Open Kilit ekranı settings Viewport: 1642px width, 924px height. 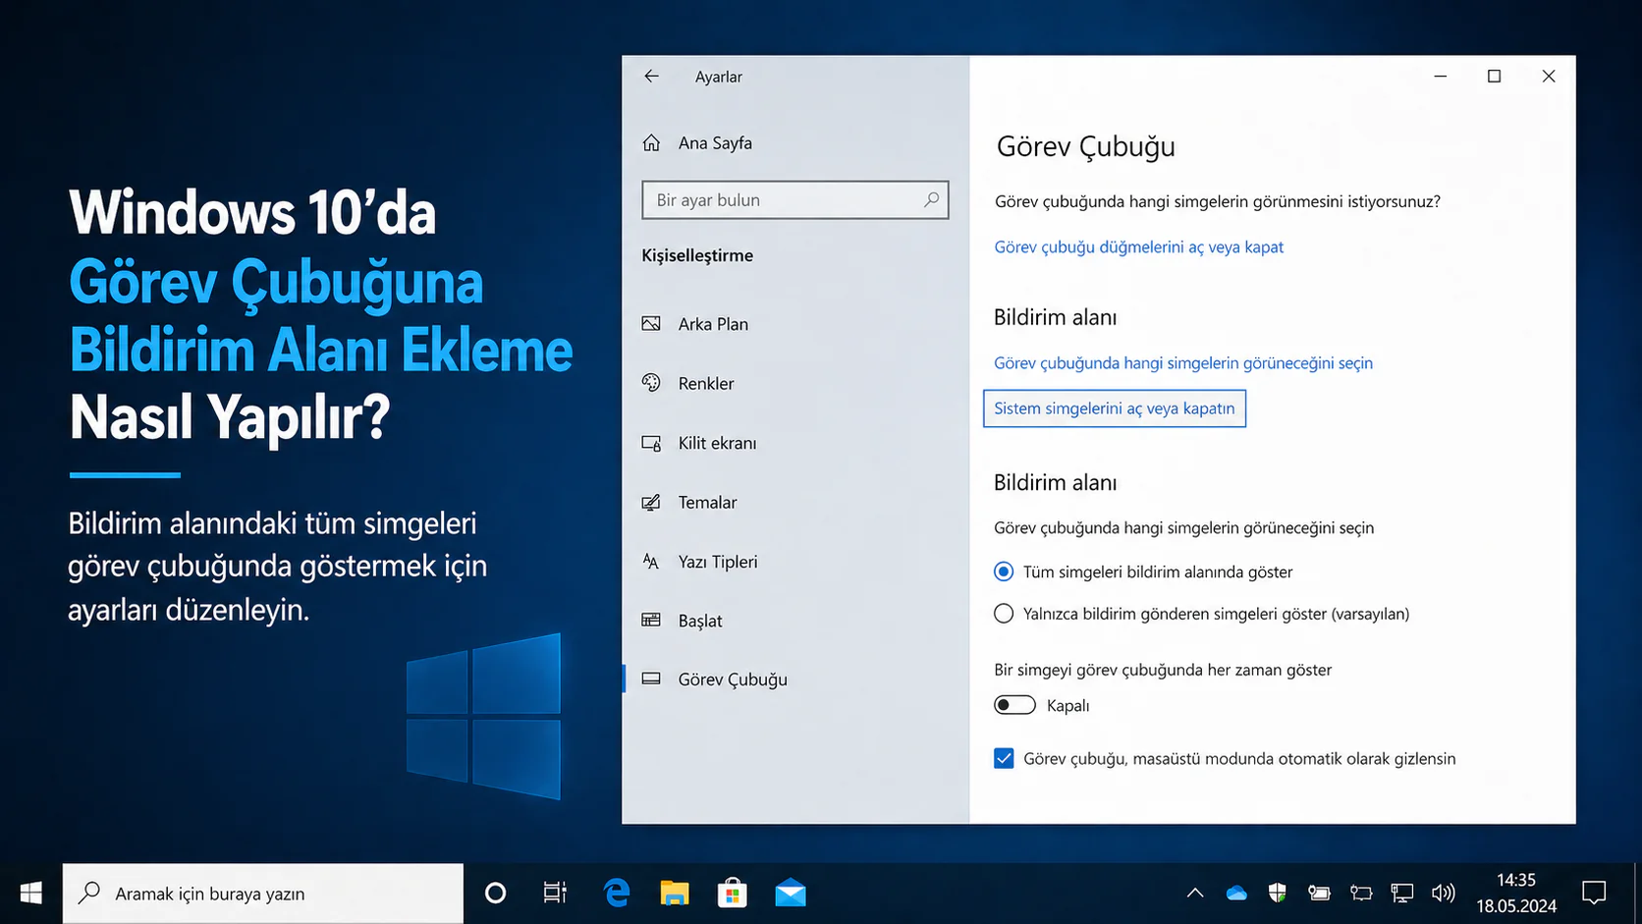click(716, 443)
